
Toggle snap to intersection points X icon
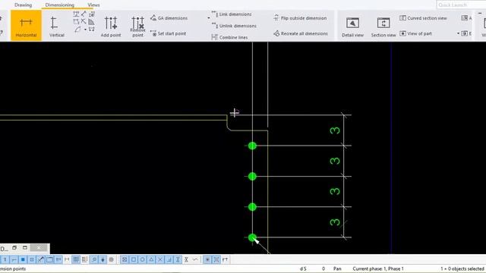160,259
